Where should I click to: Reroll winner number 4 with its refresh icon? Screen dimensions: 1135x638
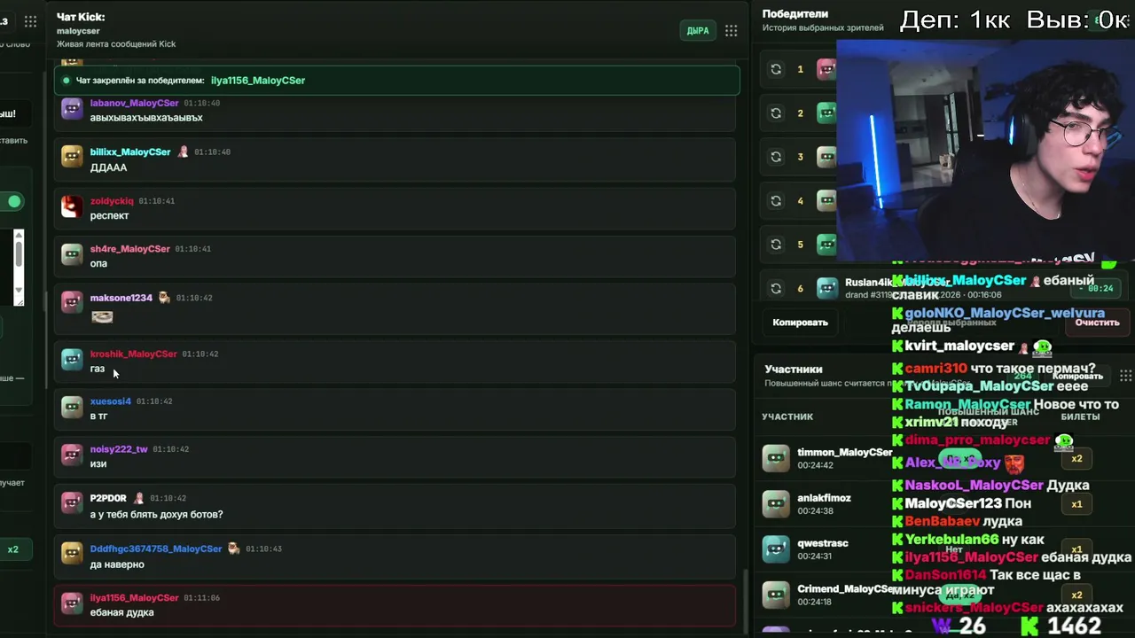click(x=776, y=201)
